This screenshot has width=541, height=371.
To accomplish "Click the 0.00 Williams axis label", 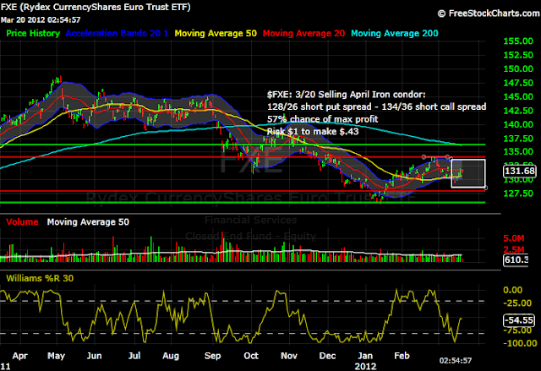I will click(x=513, y=290).
